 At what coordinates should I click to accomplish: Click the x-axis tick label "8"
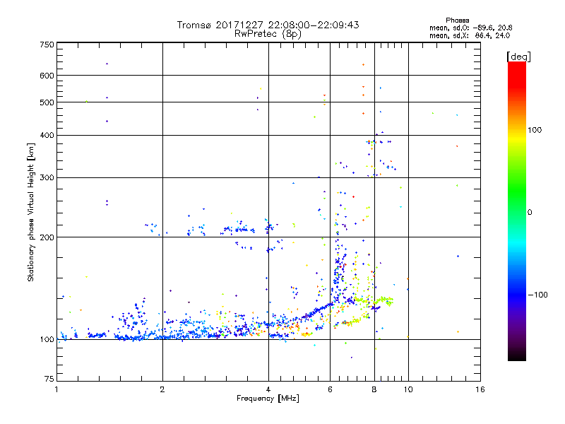374,389
